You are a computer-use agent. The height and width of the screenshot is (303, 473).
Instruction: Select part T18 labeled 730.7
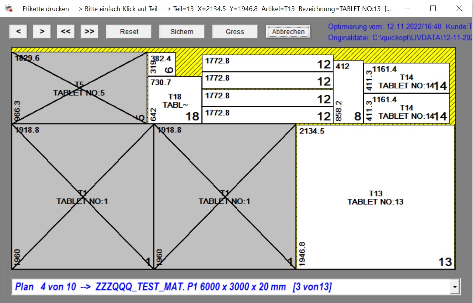[175, 100]
